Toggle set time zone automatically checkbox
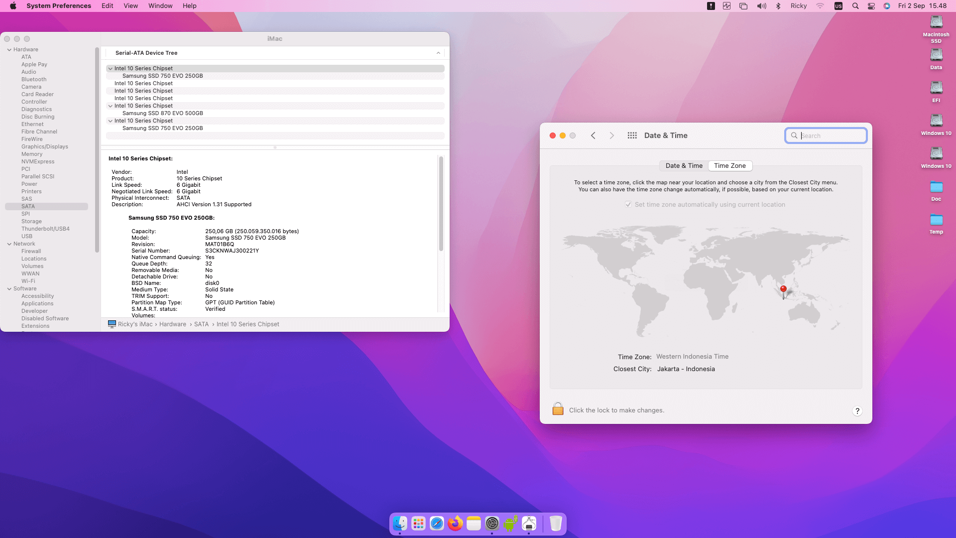Image resolution: width=956 pixels, height=538 pixels. coord(628,205)
